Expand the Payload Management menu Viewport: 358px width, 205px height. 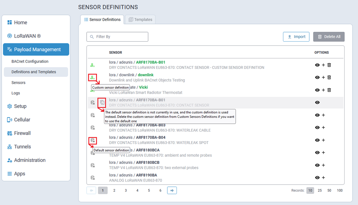tap(36, 50)
